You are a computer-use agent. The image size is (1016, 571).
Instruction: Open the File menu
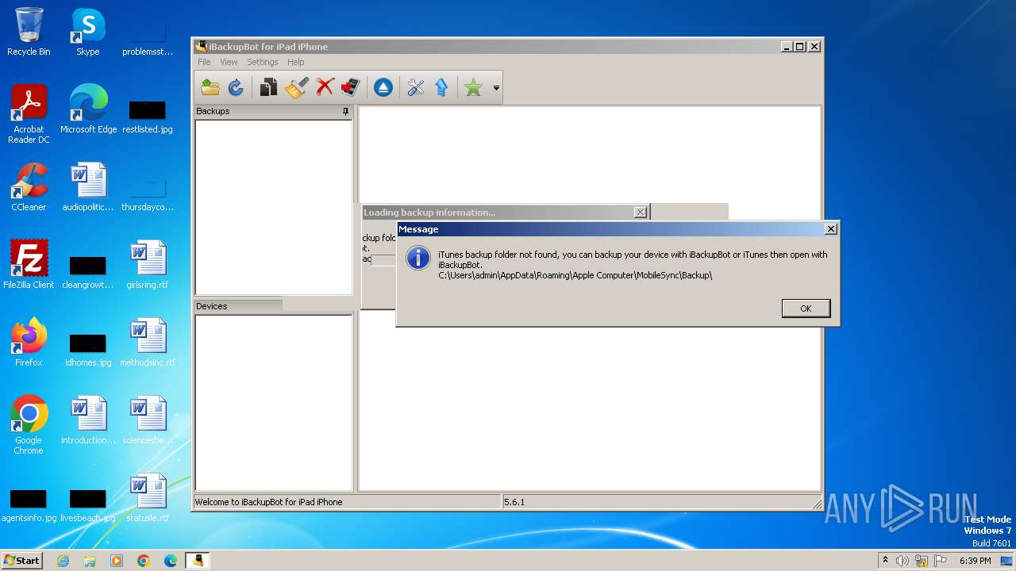204,62
